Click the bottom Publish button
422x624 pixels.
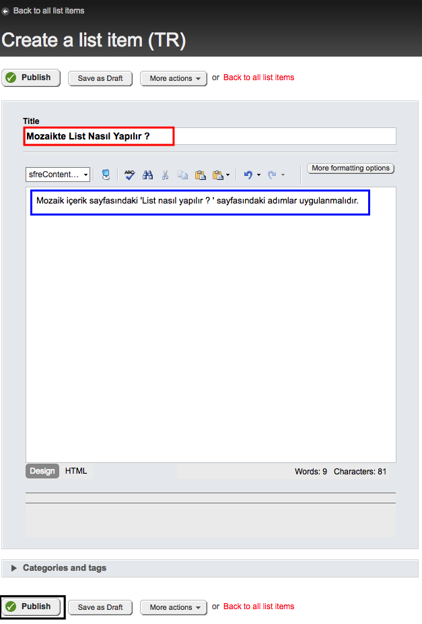coord(31,606)
